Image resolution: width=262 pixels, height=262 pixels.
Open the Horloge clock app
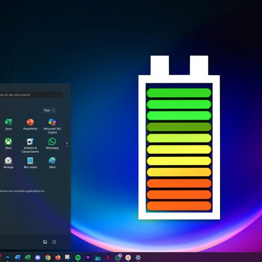click(8, 163)
